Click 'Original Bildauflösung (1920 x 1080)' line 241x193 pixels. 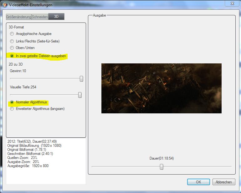[x=34, y=146]
